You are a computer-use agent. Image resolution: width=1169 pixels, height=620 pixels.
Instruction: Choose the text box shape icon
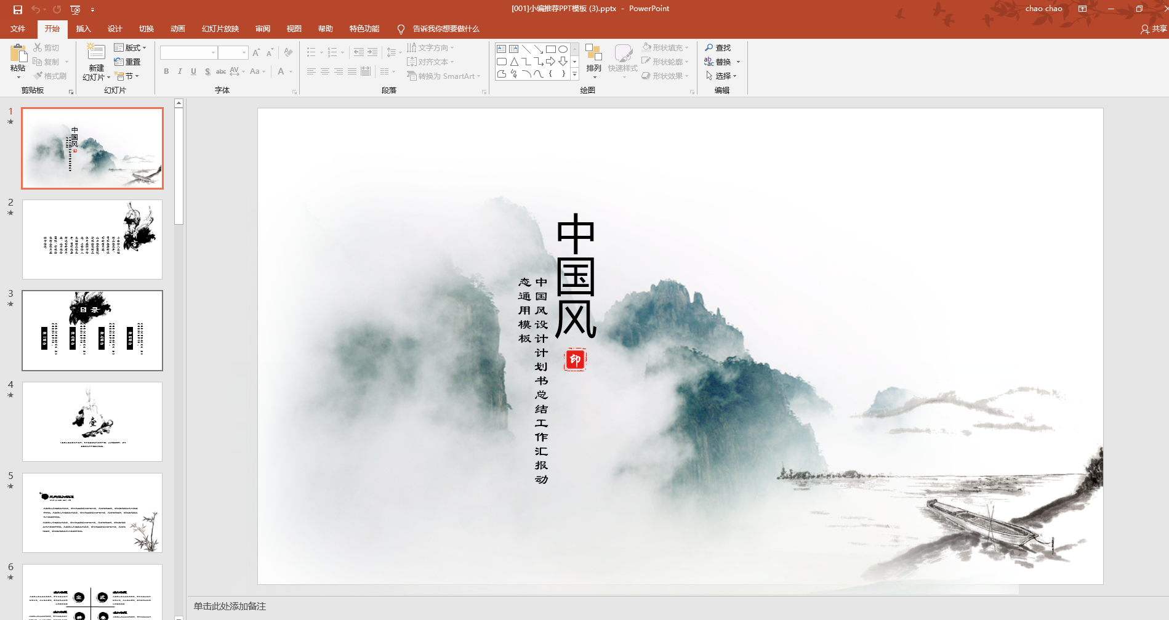(501, 49)
